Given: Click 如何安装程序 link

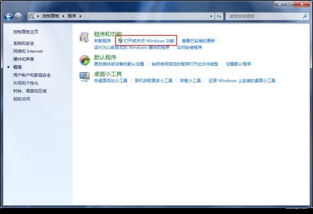Looking at the screenshot, I should point(190,47).
